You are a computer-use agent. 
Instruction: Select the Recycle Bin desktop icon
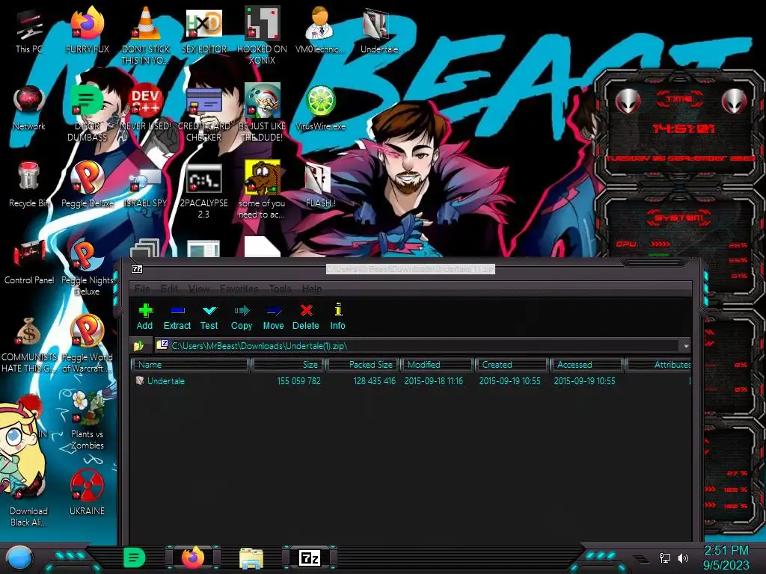tap(29, 185)
